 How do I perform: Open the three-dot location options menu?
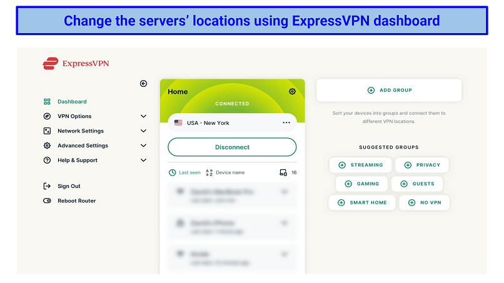coord(286,122)
